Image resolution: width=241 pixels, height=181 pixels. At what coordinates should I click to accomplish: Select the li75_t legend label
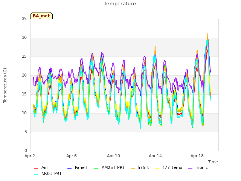point(143,167)
